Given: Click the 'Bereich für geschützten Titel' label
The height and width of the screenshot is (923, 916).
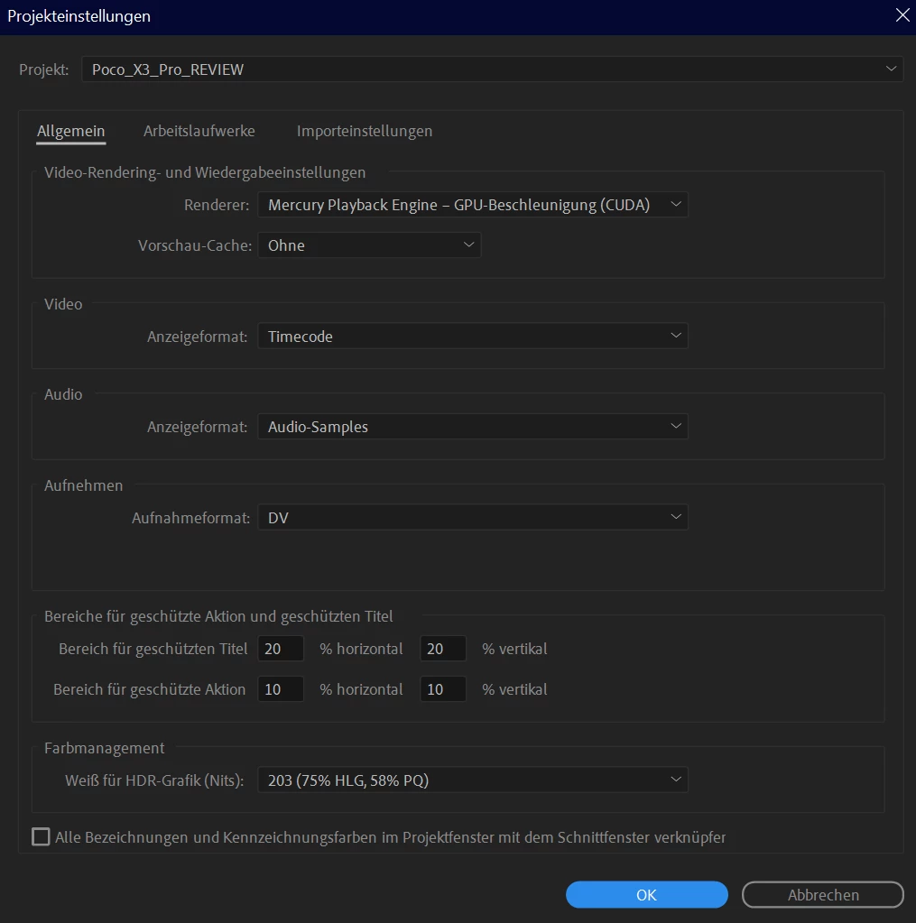Looking at the screenshot, I should pyautogui.click(x=153, y=649).
